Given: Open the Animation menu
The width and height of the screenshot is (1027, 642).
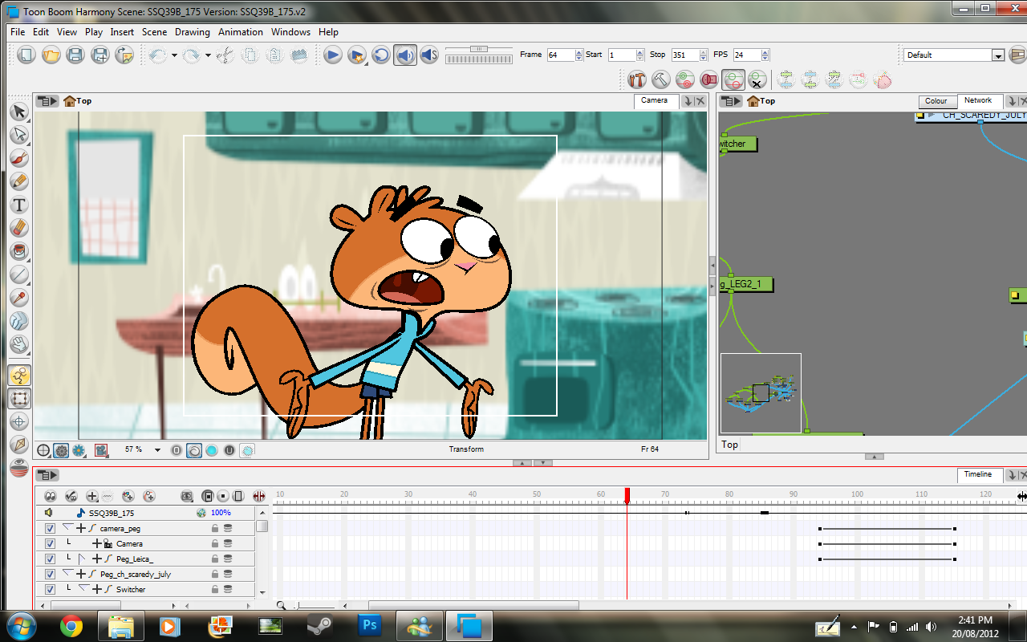Looking at the screenshot, I should [x=241, y=32].
